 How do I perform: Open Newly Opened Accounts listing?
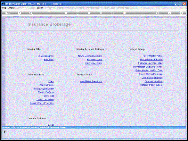90,56
